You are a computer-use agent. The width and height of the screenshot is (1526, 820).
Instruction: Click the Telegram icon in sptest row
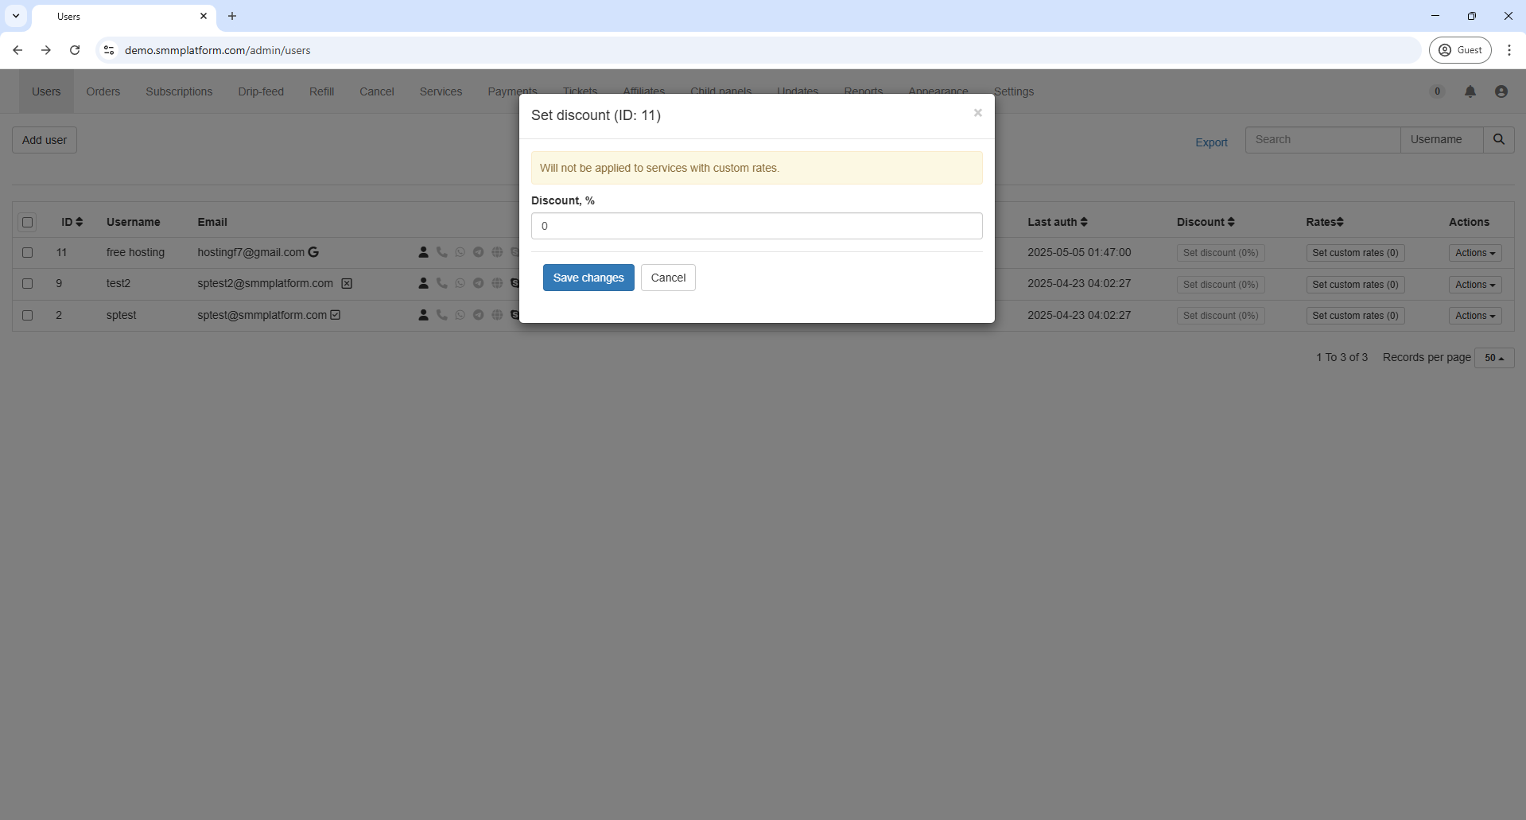point(478,315)
